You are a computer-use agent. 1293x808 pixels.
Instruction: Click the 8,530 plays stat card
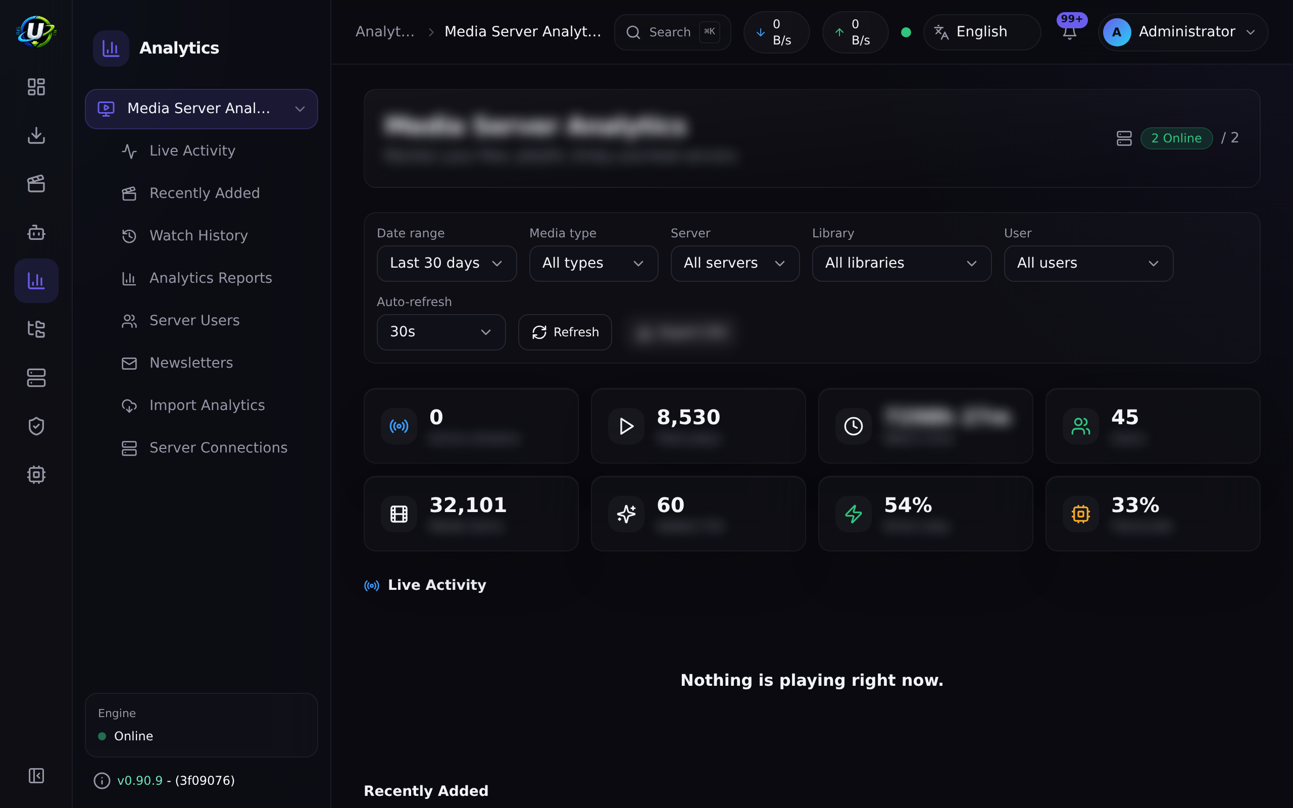pos(698,426)
